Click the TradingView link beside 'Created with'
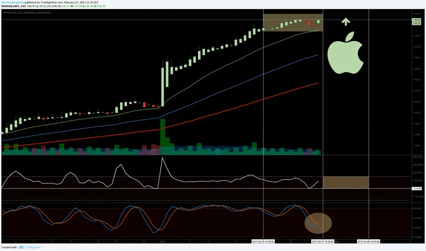This screenshot has height=251, width=426. tap(32, 247)
